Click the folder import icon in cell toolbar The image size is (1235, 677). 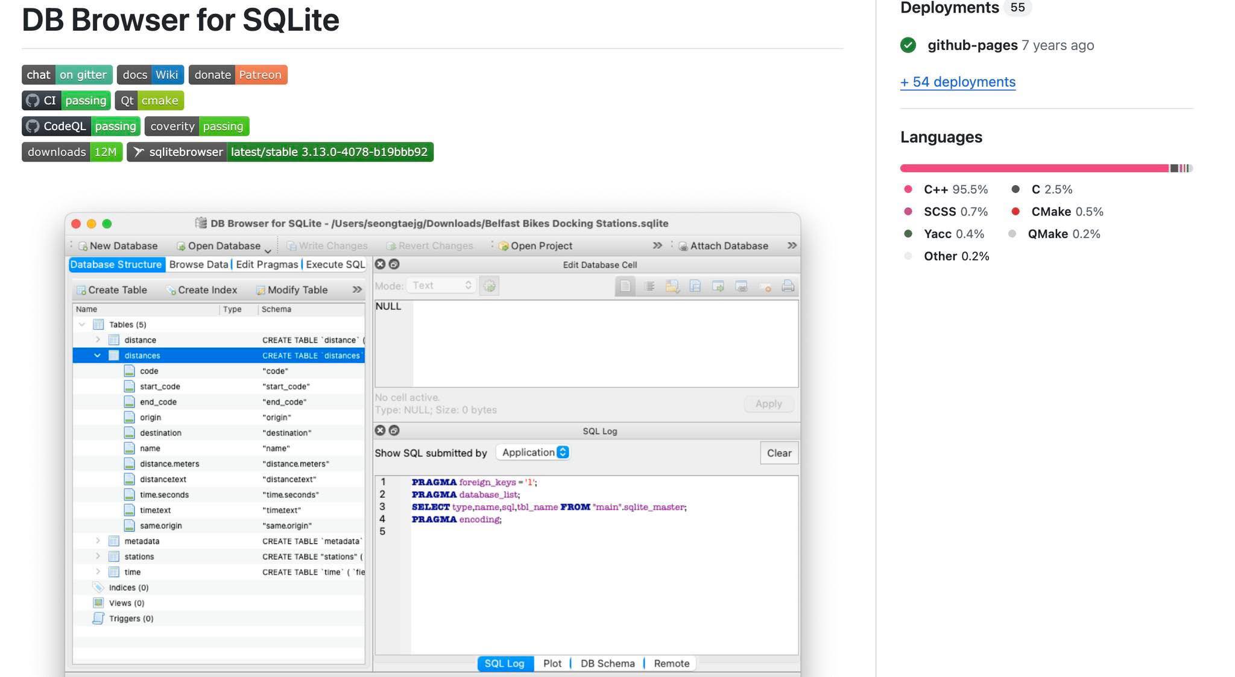(x=672, y=286)
